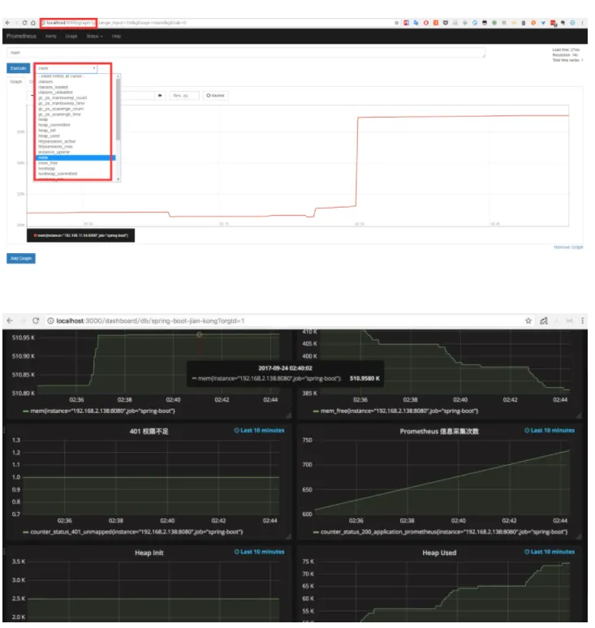The height and width of the screenshot is (628, 595).
Task: Click the Remove Graph link
Action: point(568,247)
